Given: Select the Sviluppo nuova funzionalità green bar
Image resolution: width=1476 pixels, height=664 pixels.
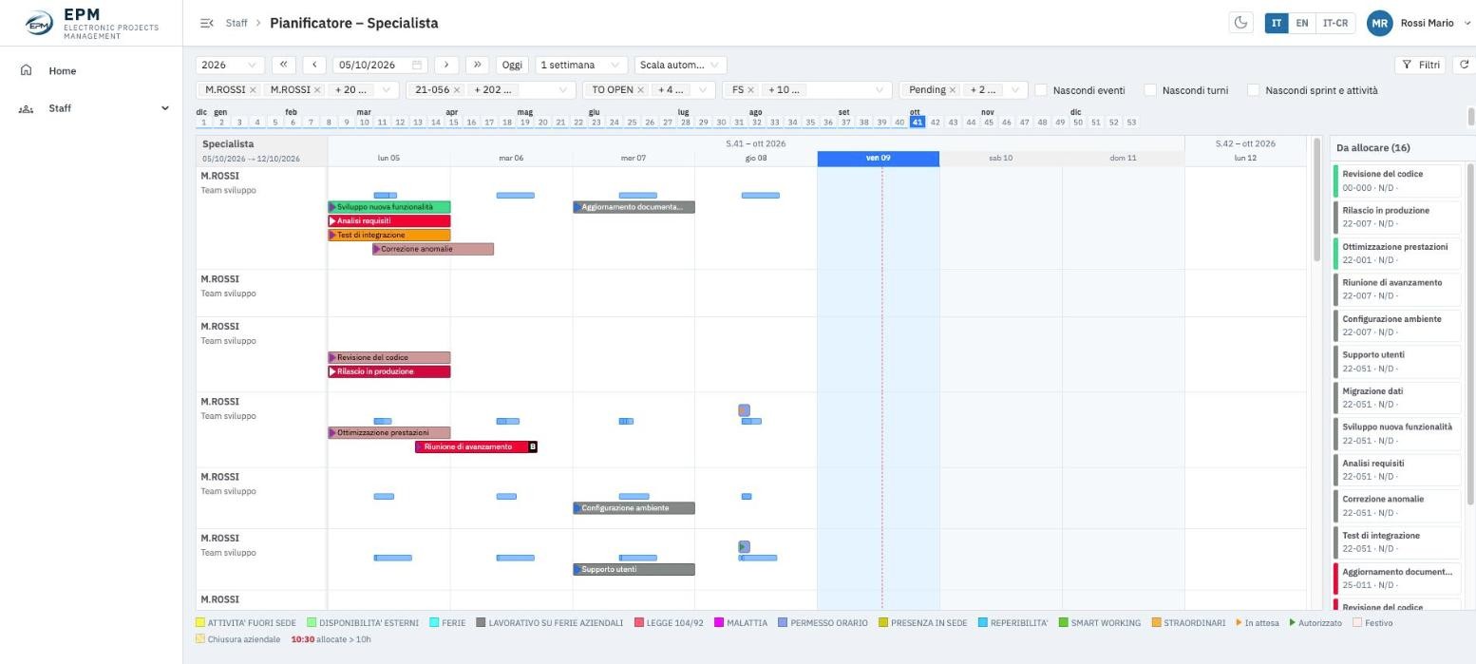Looking at the screenshot, I should 389,207.
